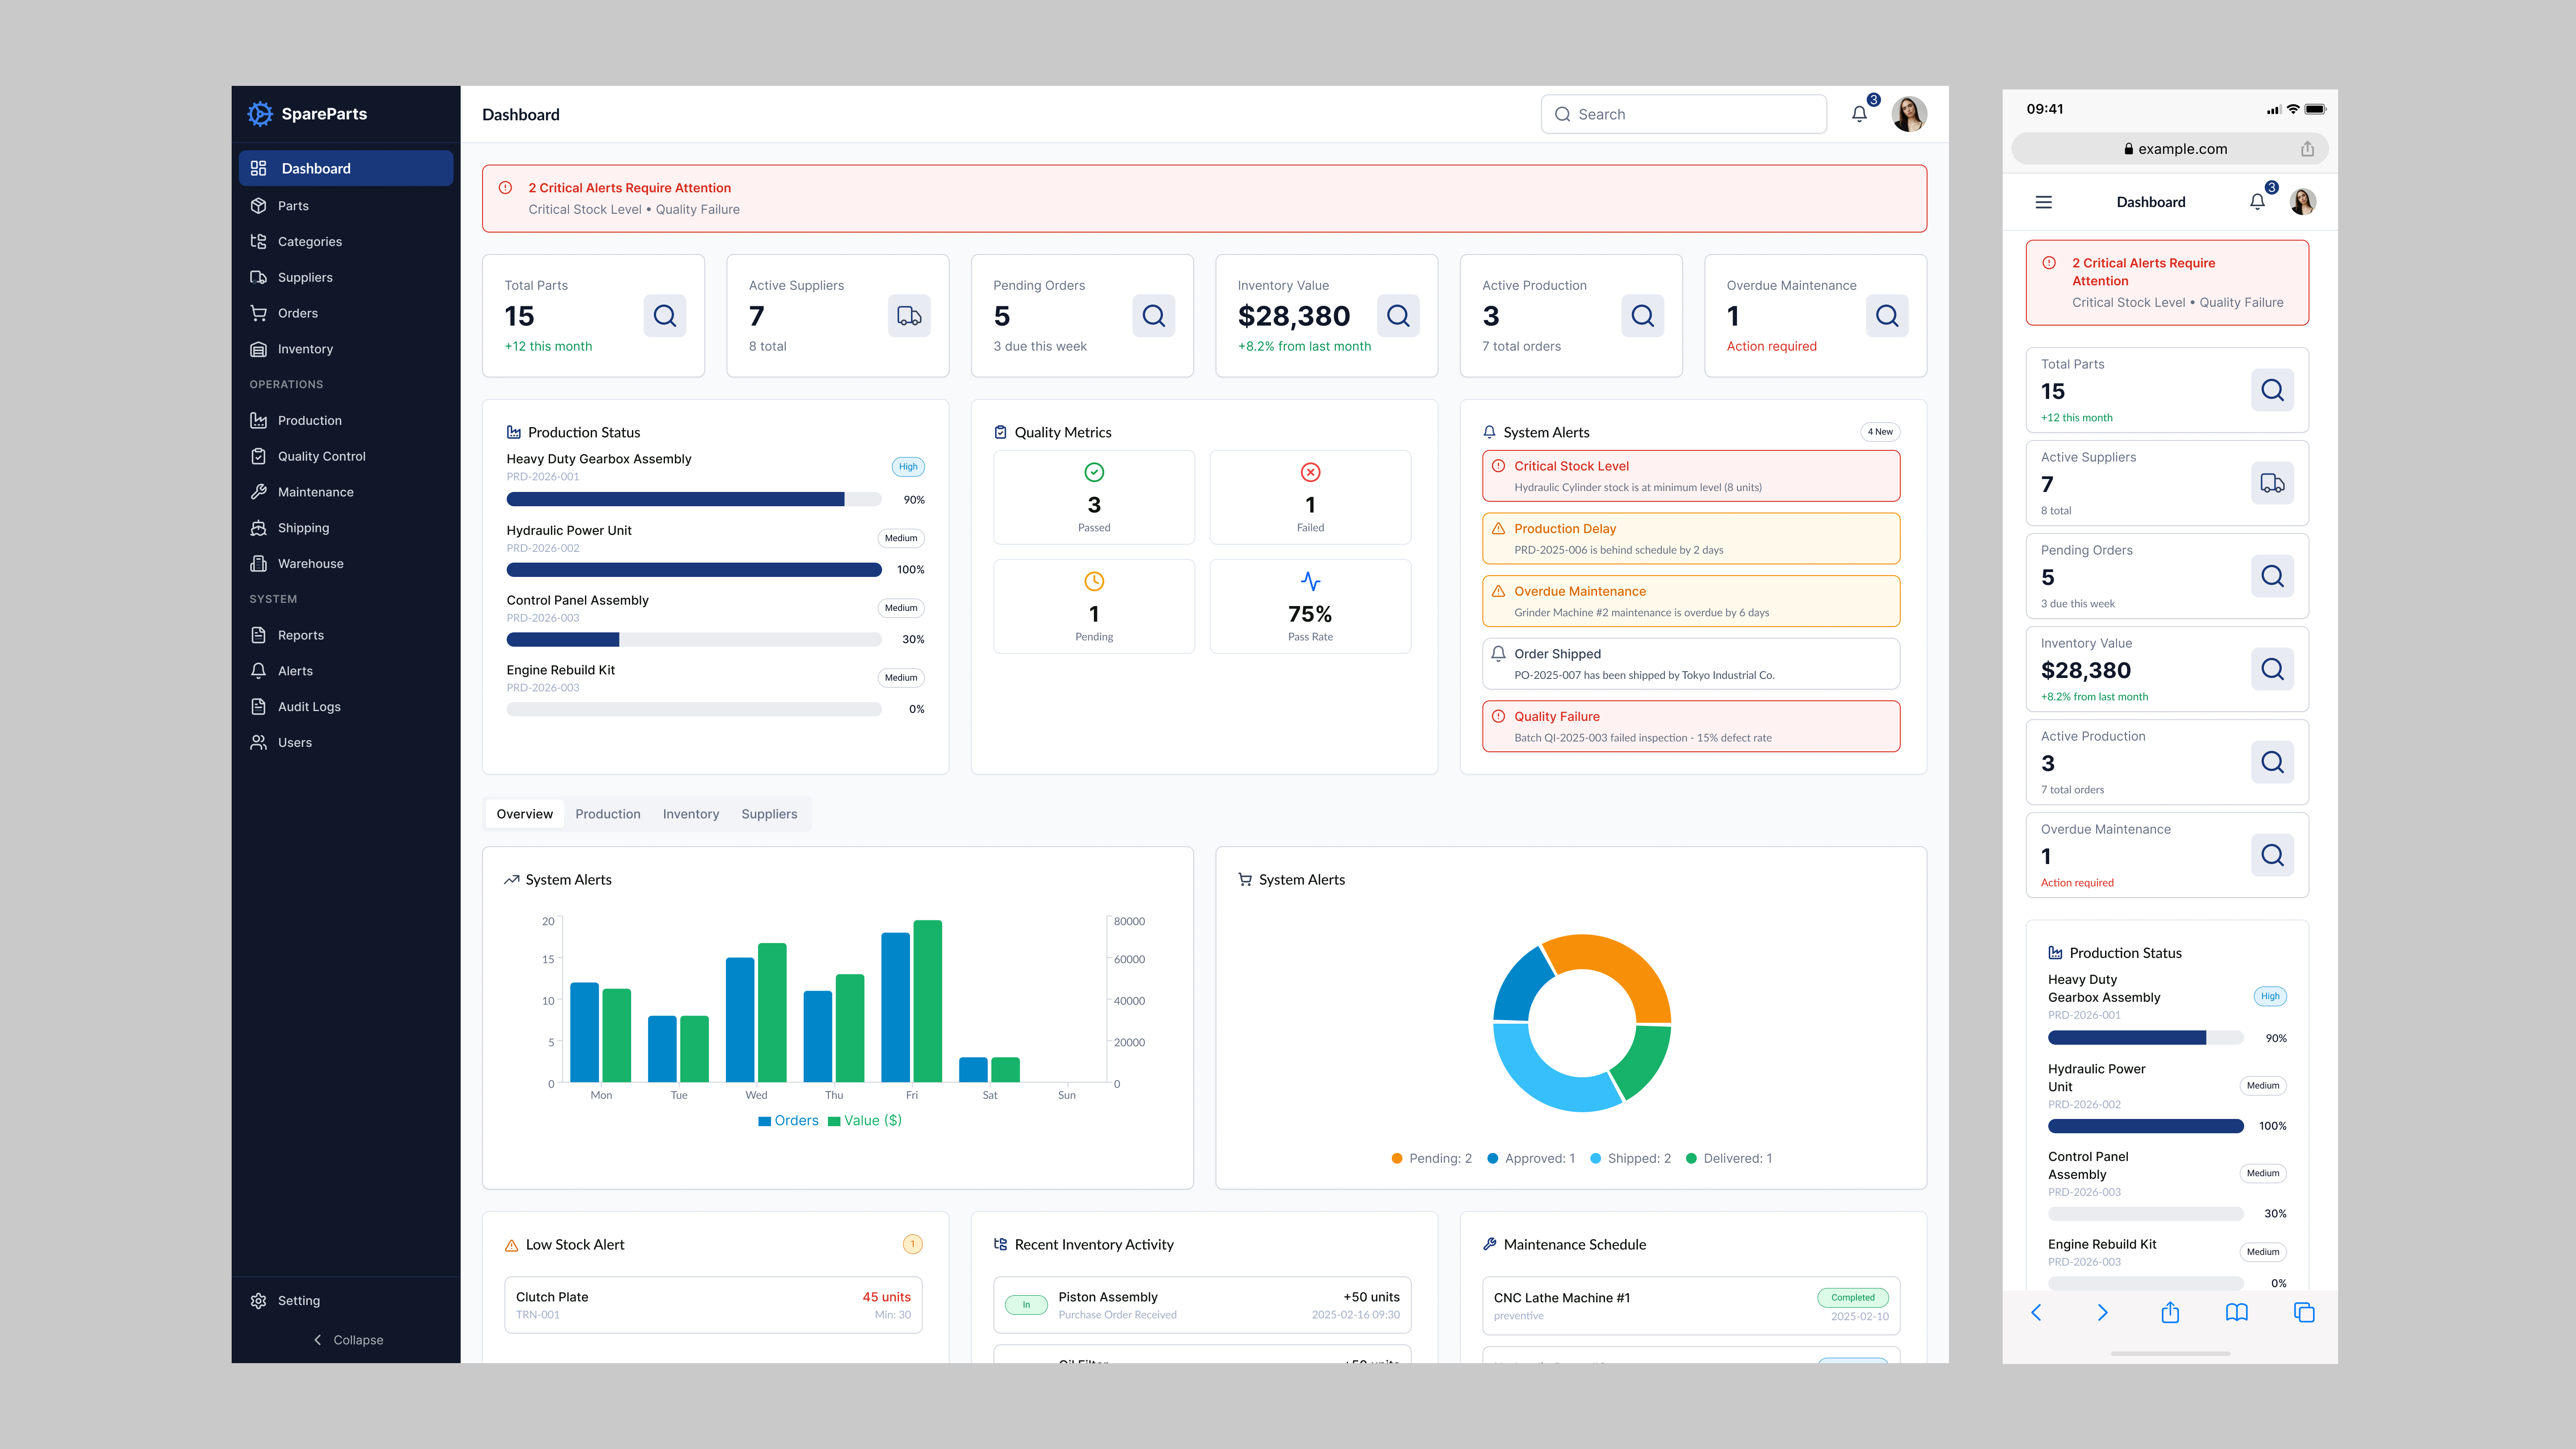The width and height of the screenshot is (2576, 1449).
Task: Open Categories in the sidebar
Action: [x=346, y=241]
